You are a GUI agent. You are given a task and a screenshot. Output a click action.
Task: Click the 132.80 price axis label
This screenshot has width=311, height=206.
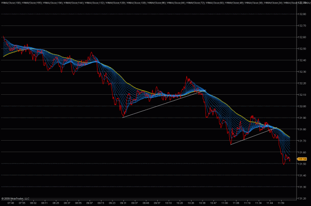point(302,14)
